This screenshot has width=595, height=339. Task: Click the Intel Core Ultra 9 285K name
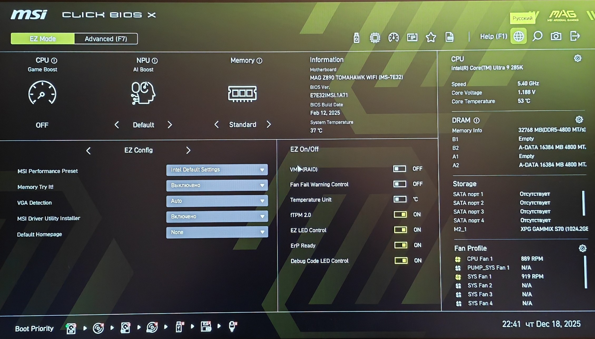(x=487, y=68)
